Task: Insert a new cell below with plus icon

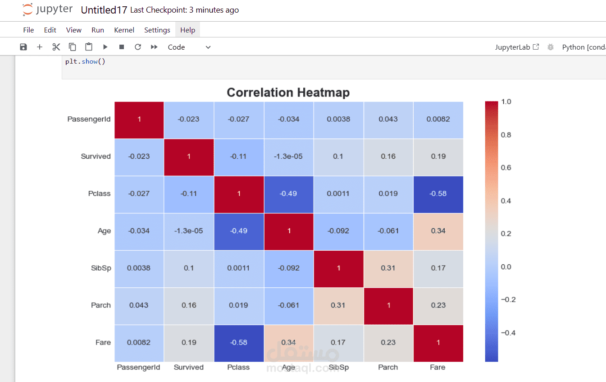Action: click(40, 47)
